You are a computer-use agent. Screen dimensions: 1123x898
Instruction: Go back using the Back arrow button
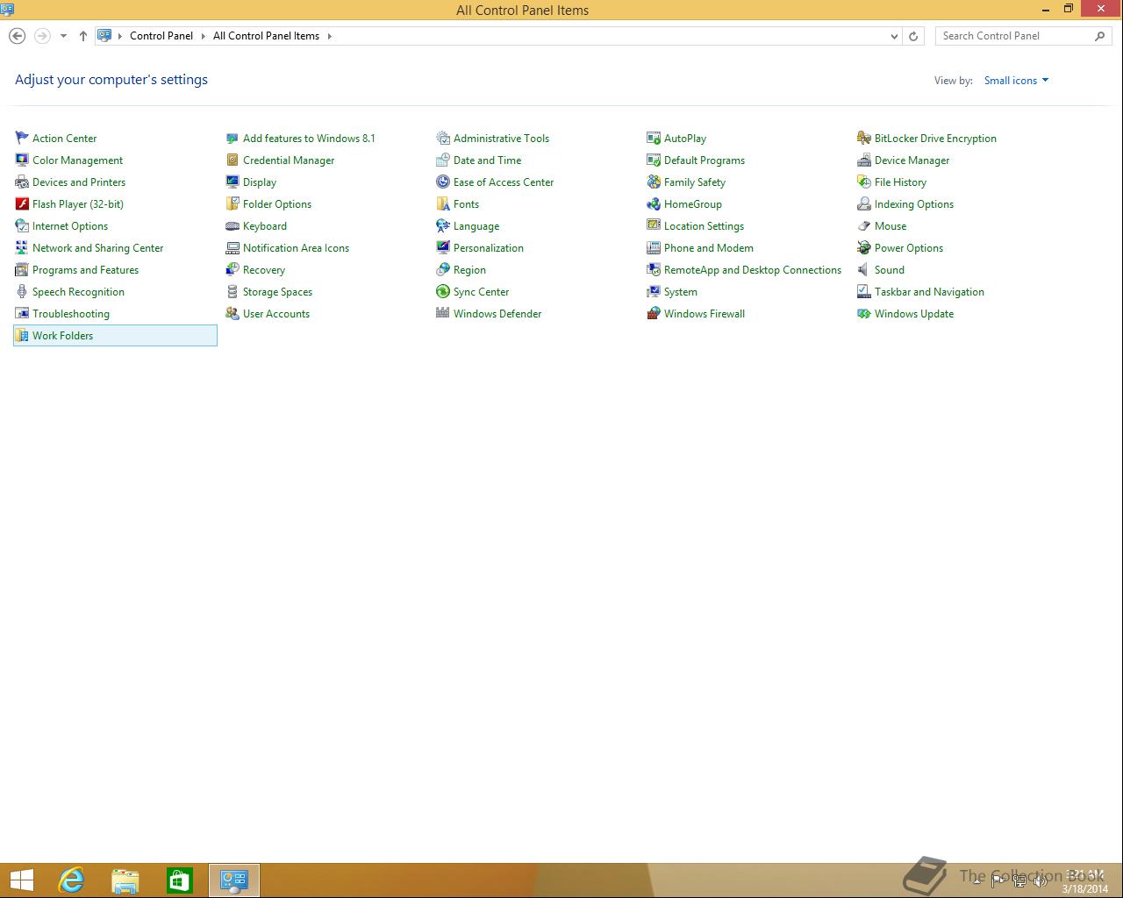click(17, 36)
